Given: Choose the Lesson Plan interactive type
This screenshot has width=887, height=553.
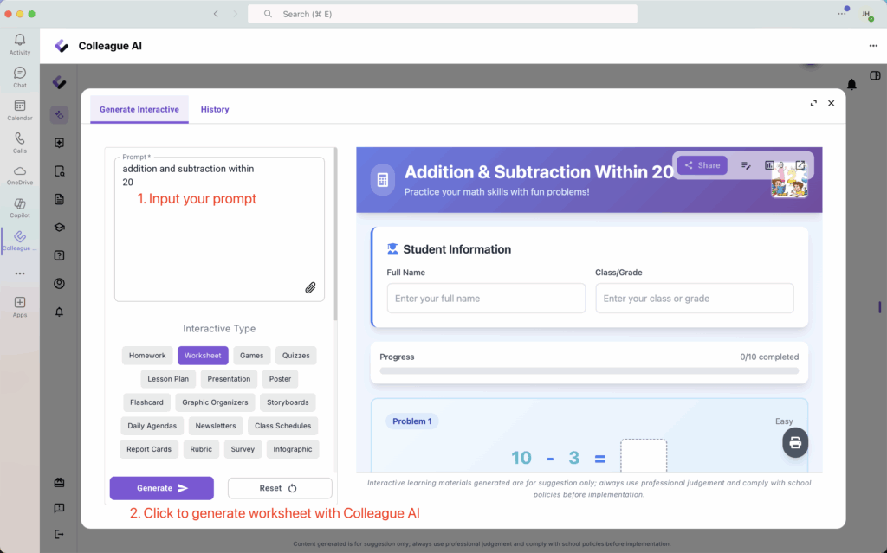Looking at the screenshot, I should pos(168,379).
